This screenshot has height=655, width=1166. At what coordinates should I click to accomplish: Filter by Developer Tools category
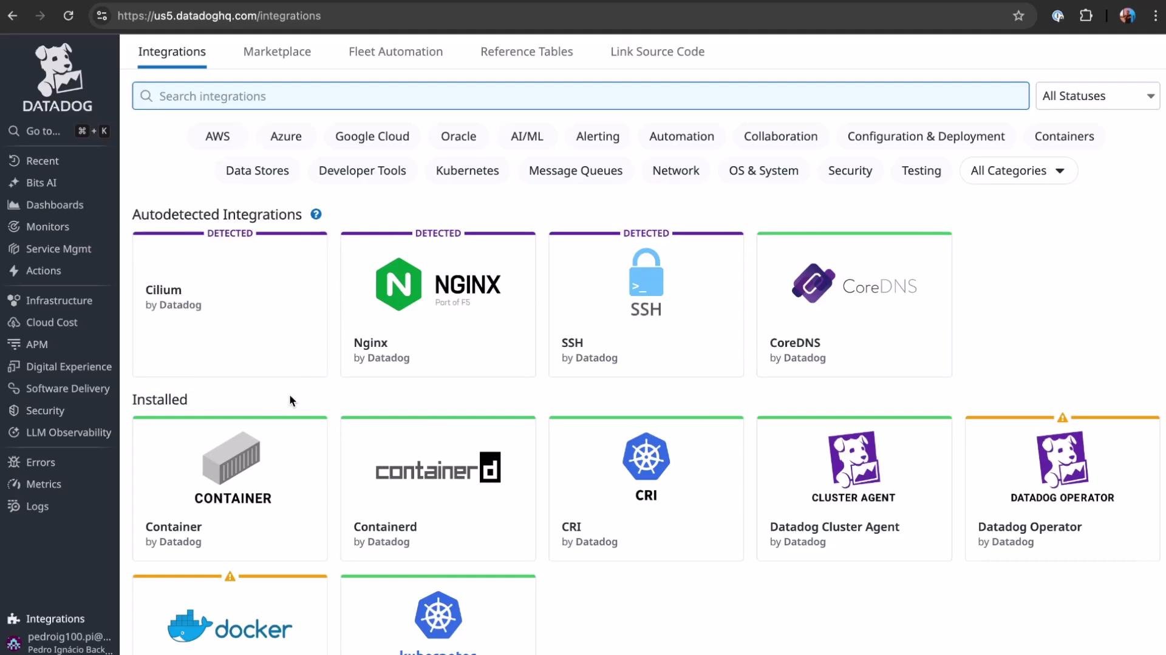pyautogui.click(x=362, y=170)
